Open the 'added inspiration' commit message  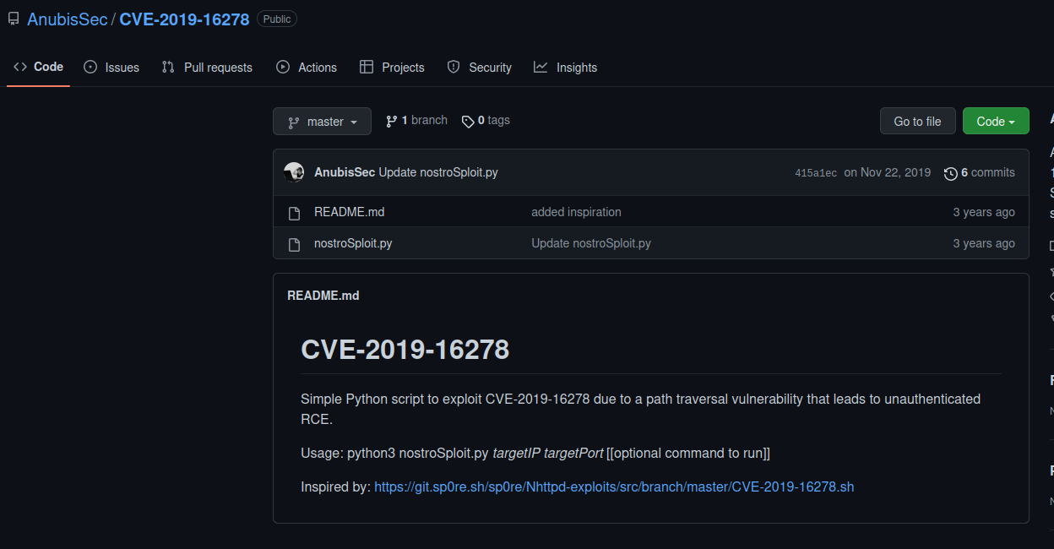[576, 212]
